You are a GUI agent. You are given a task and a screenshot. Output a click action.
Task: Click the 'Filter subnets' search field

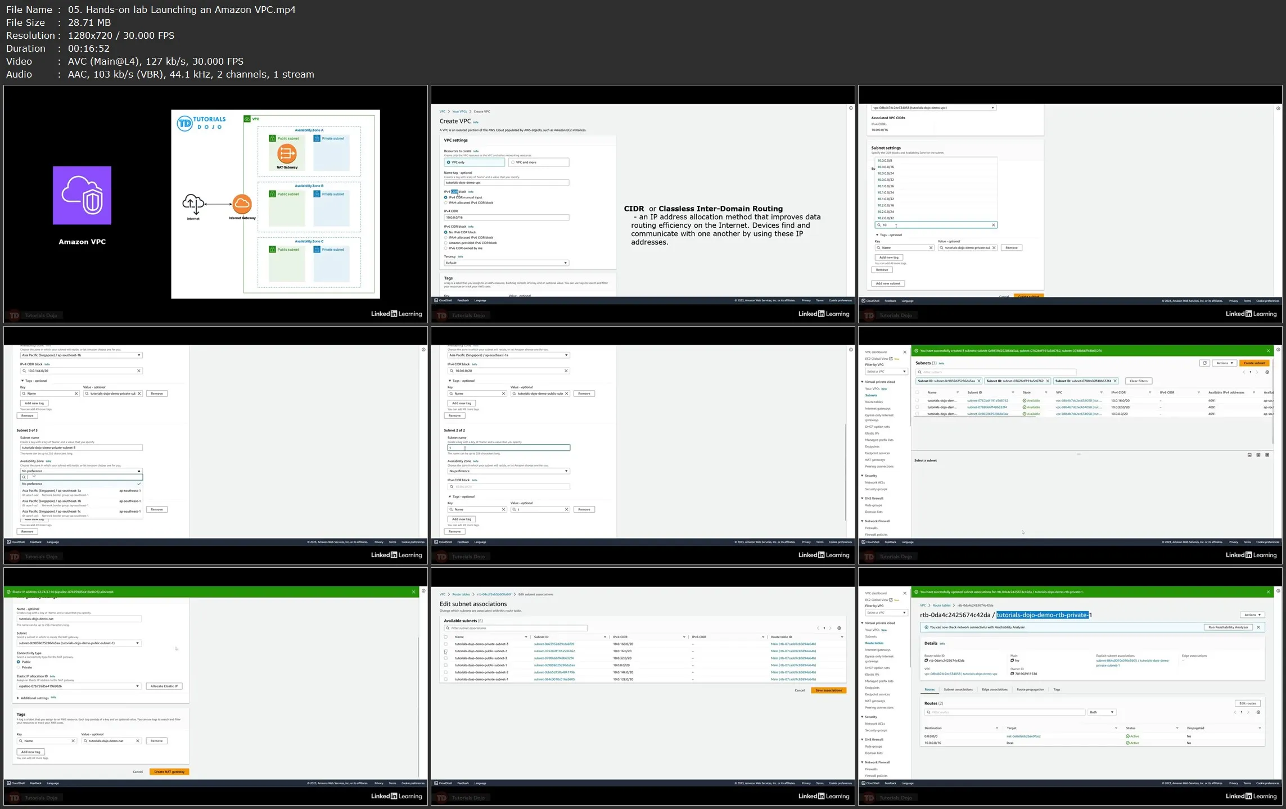click(x=995, y=372)
